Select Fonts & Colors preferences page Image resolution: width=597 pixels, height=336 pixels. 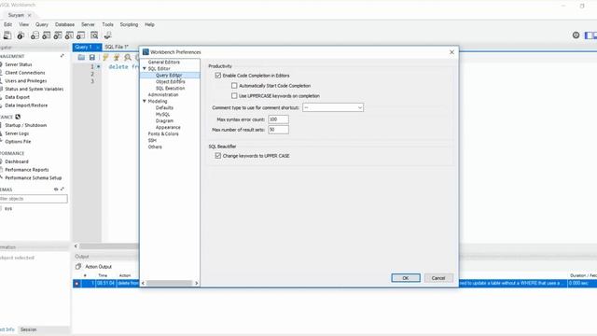pos(163,133)
